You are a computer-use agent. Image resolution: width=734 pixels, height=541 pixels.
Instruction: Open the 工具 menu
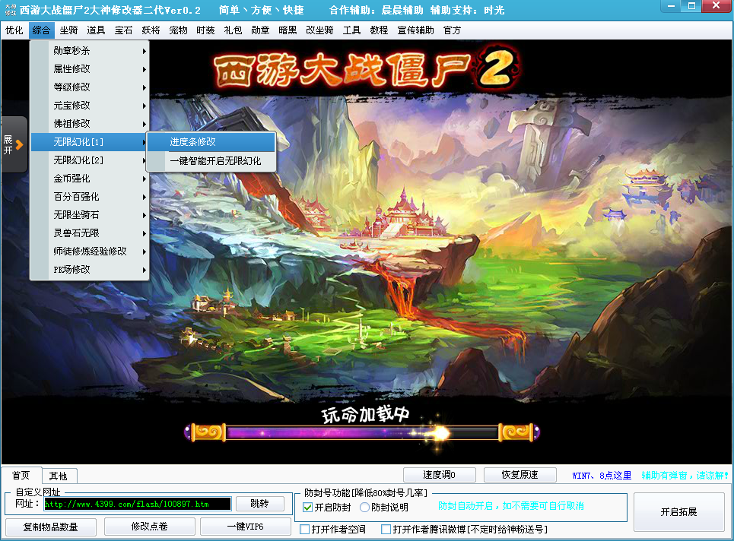pos(351,30)
